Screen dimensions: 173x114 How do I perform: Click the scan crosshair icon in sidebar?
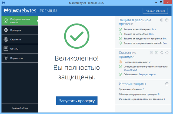(6, 30)
